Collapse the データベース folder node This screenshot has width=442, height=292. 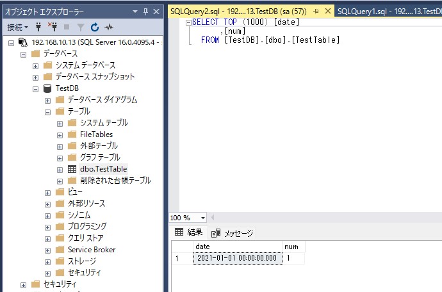24,54
